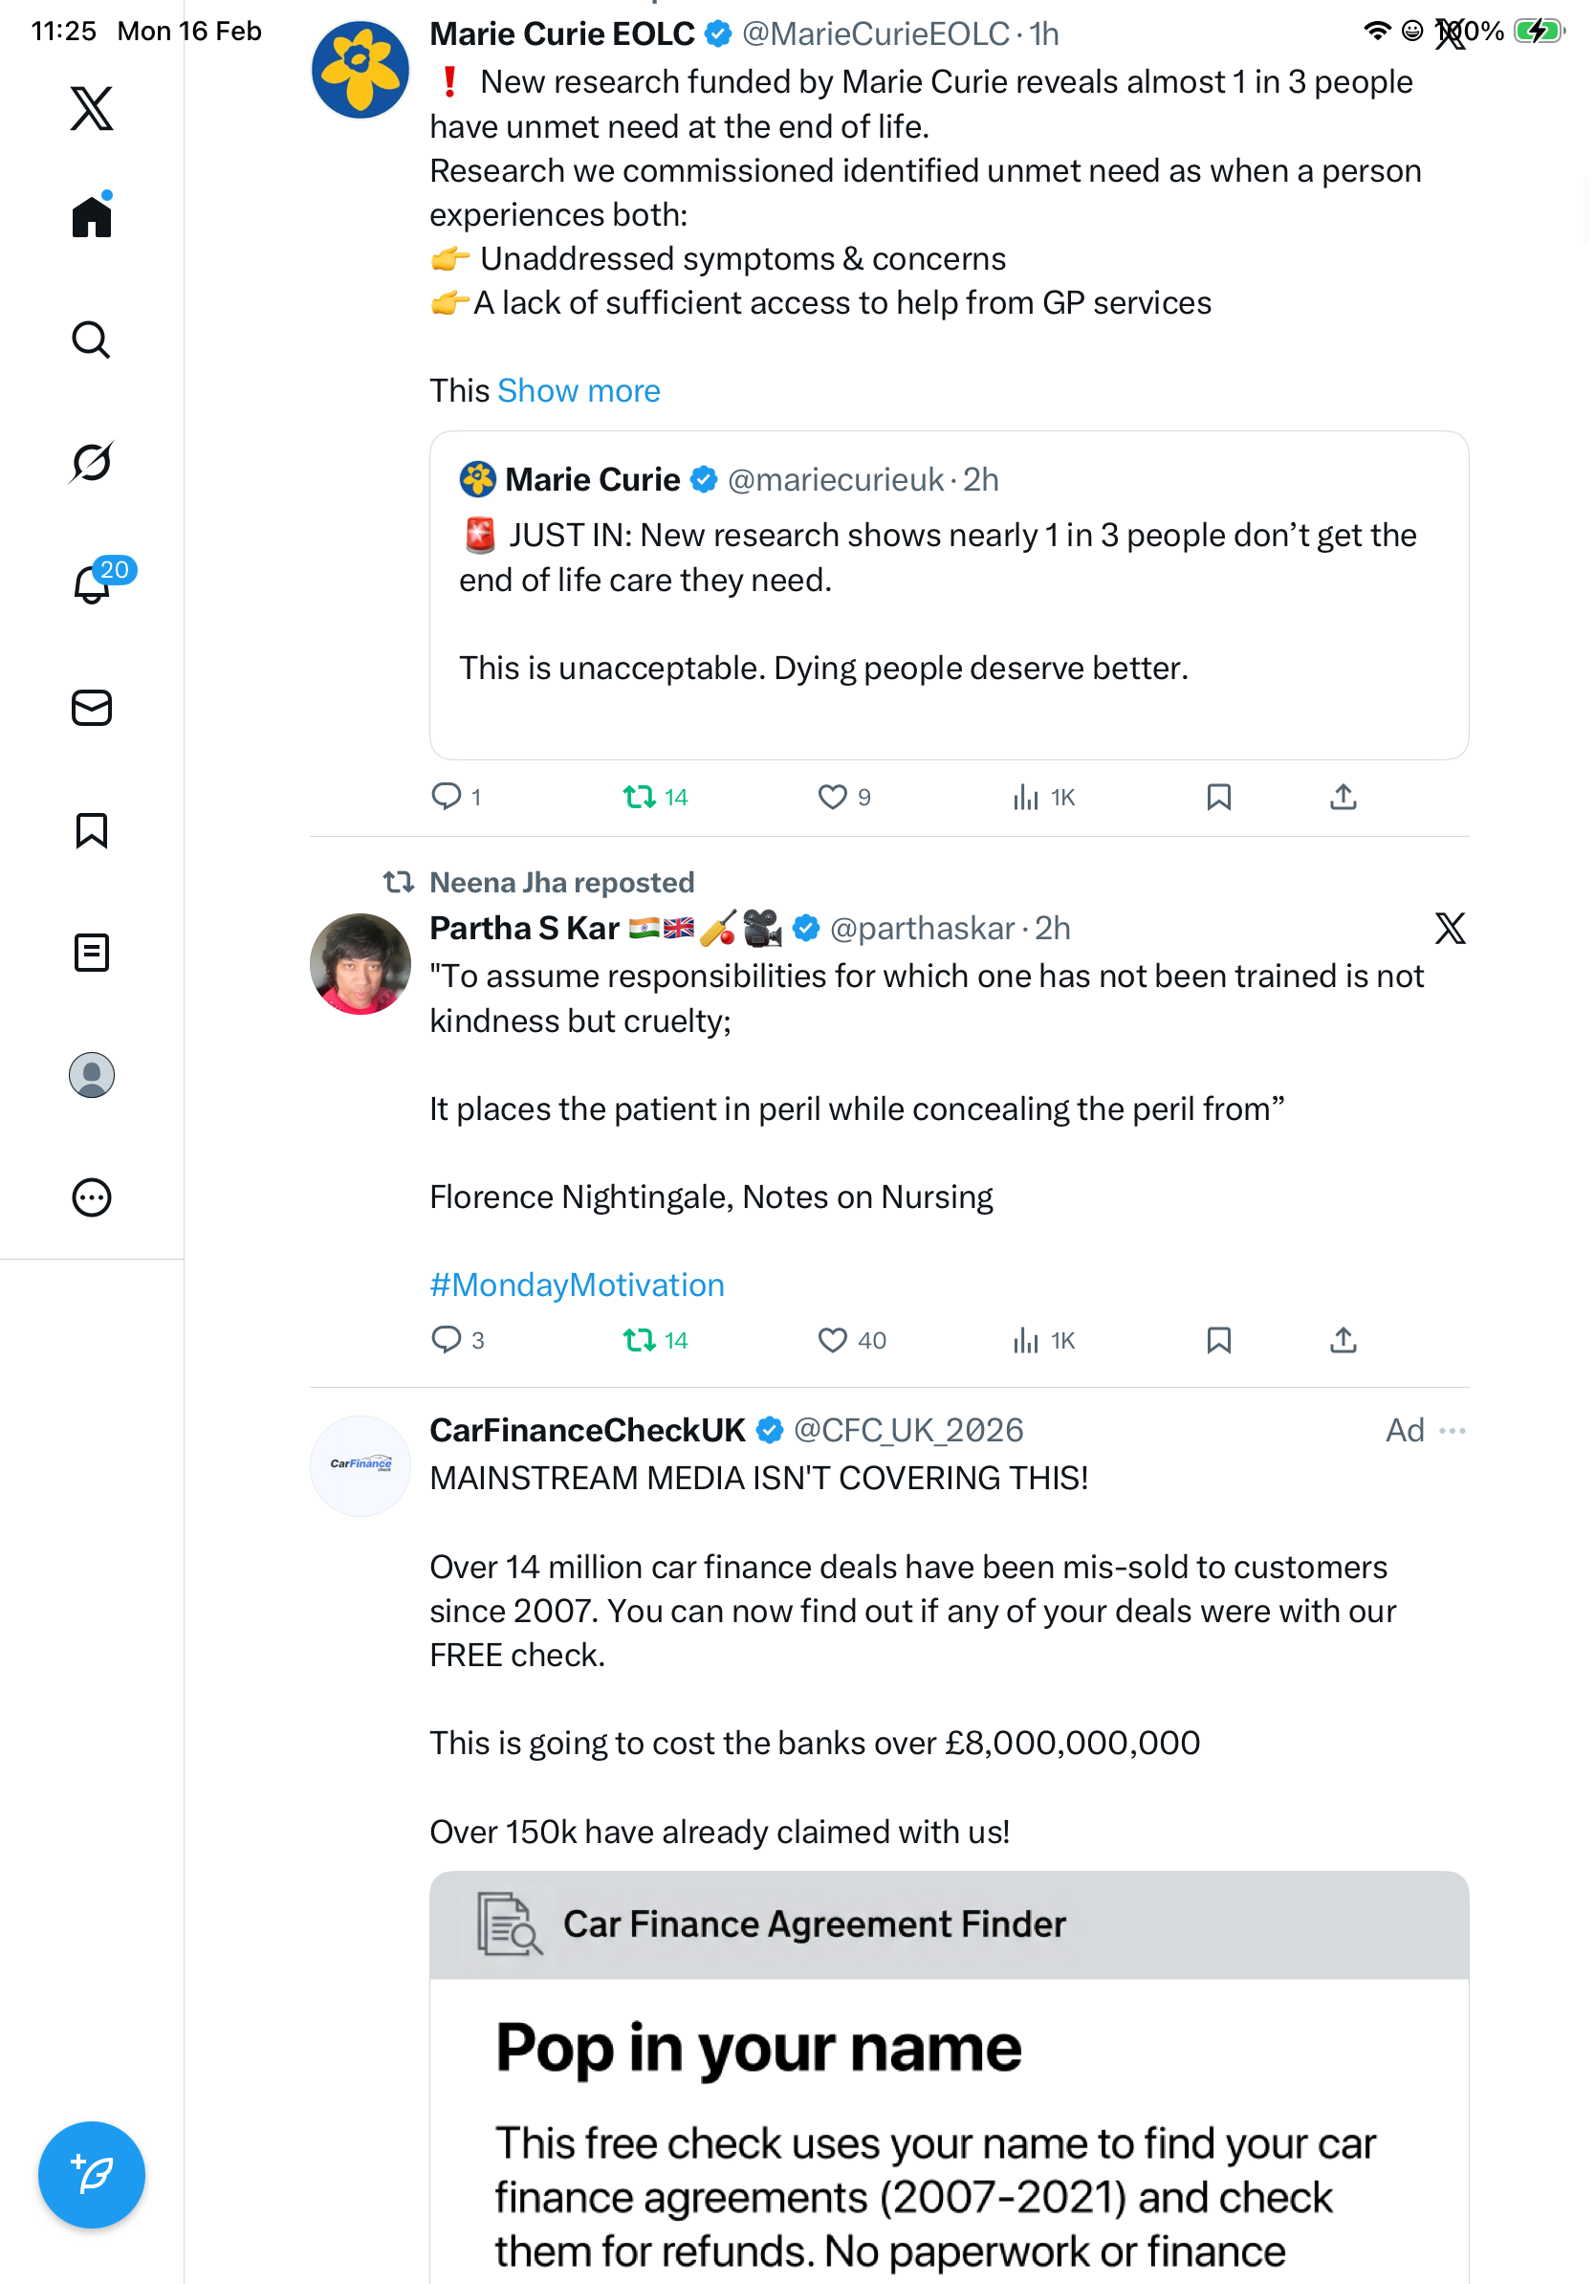Open direct messages envelope icon
This screenshot has height=2284, width=1595.
click(92, 707)
